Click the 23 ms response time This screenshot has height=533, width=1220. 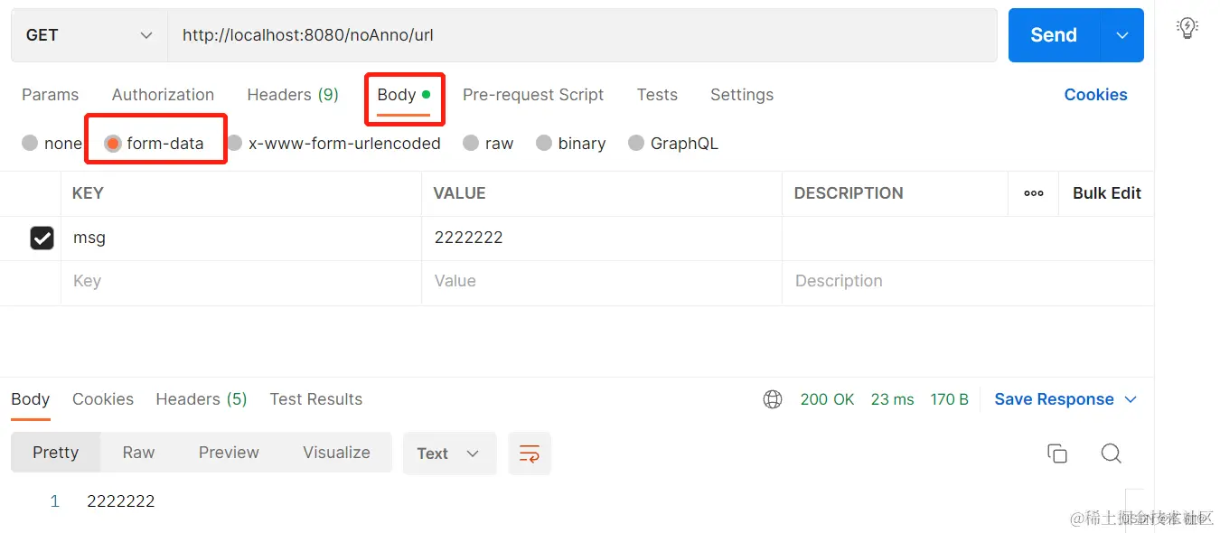[x=893, y=399]
